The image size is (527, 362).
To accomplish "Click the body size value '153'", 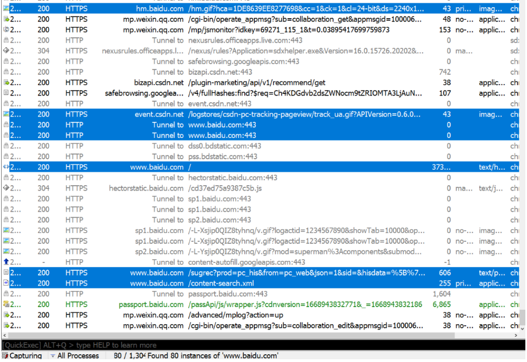I will [x=445, y=30].
